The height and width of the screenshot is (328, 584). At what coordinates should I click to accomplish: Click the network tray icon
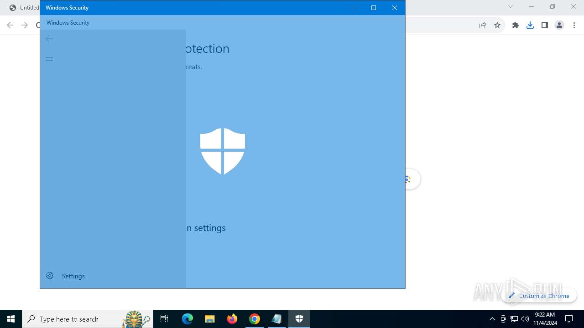514,319
